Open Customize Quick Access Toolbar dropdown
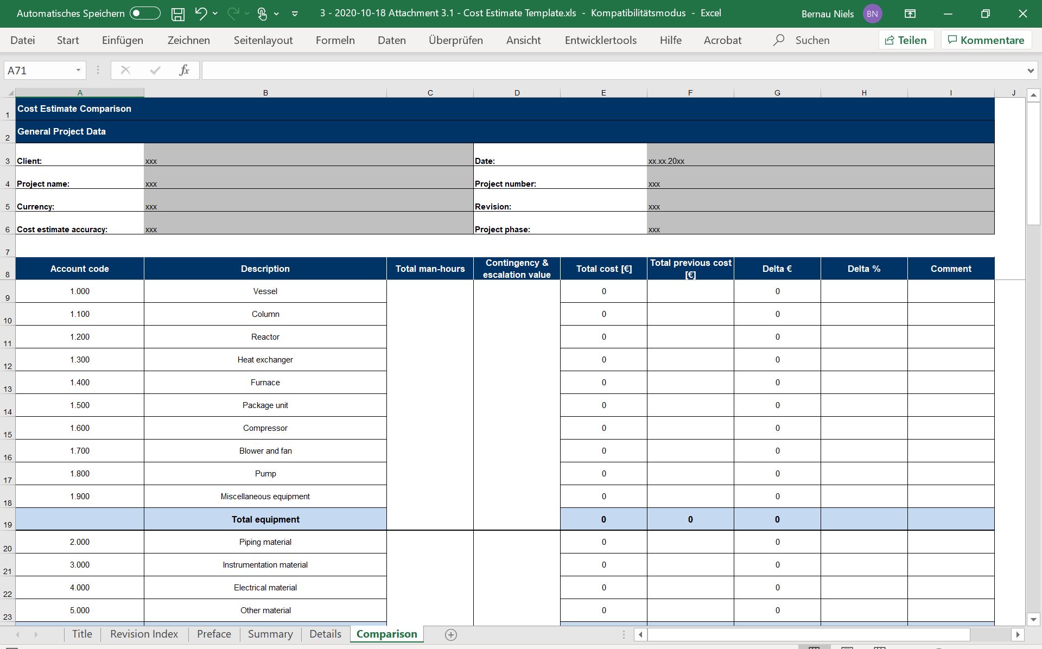Viewport: 1042px width, 649px height. click(295, 14)
